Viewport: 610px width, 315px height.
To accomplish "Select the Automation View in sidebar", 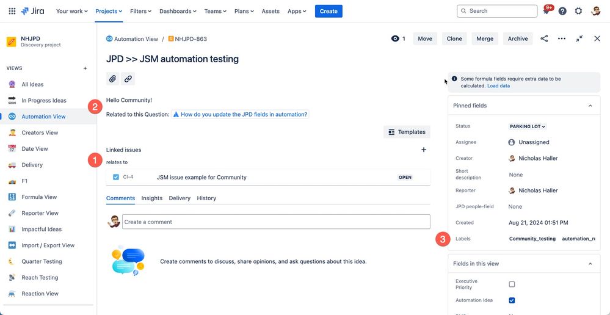I will click(48, 116).
